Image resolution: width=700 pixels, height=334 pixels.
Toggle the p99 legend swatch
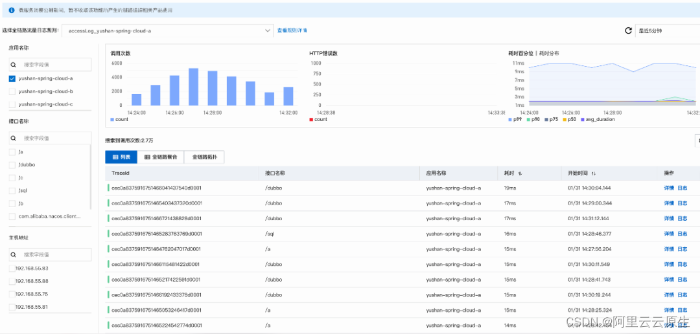pos(510,120)
